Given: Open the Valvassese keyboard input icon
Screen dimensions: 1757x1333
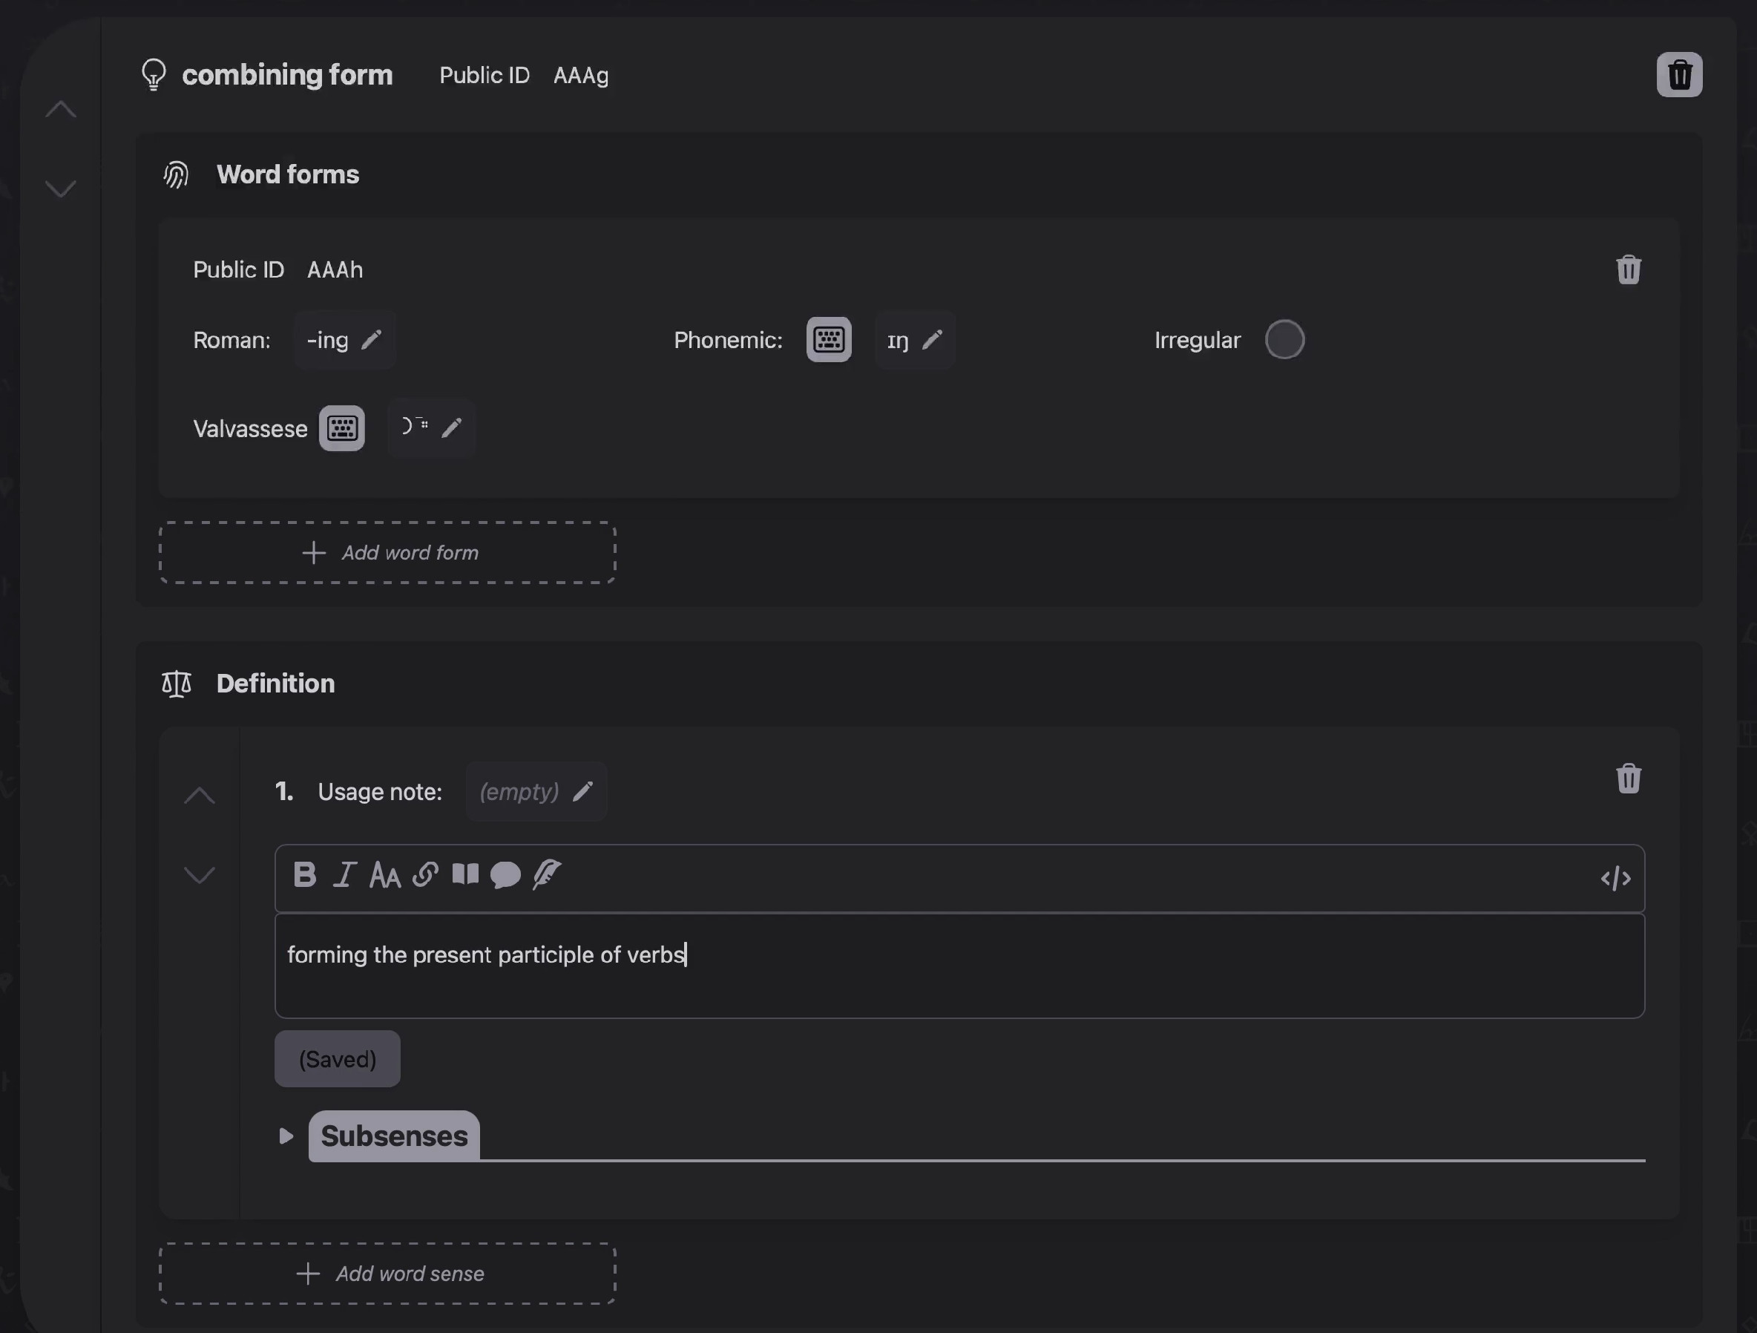Looking at the screenshot, I should click(x=341, y=428).
